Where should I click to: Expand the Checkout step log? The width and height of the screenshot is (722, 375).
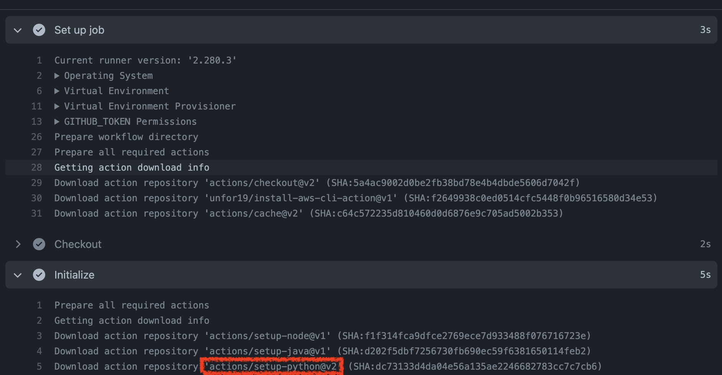pos(18,244)
